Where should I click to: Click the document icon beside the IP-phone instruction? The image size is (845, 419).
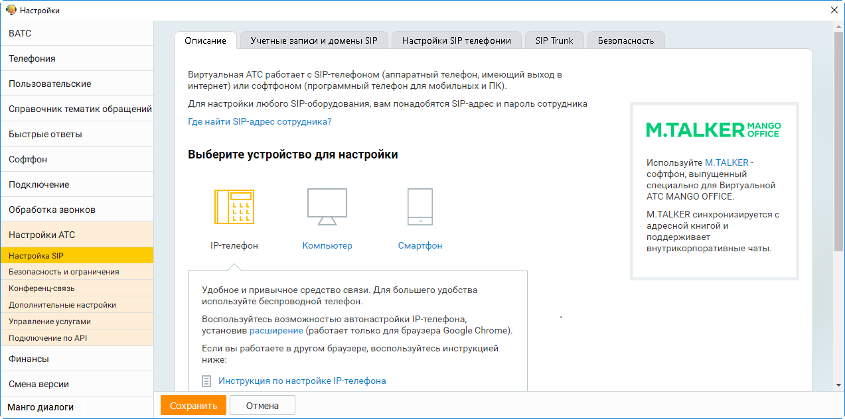click(x=207, y=381)
